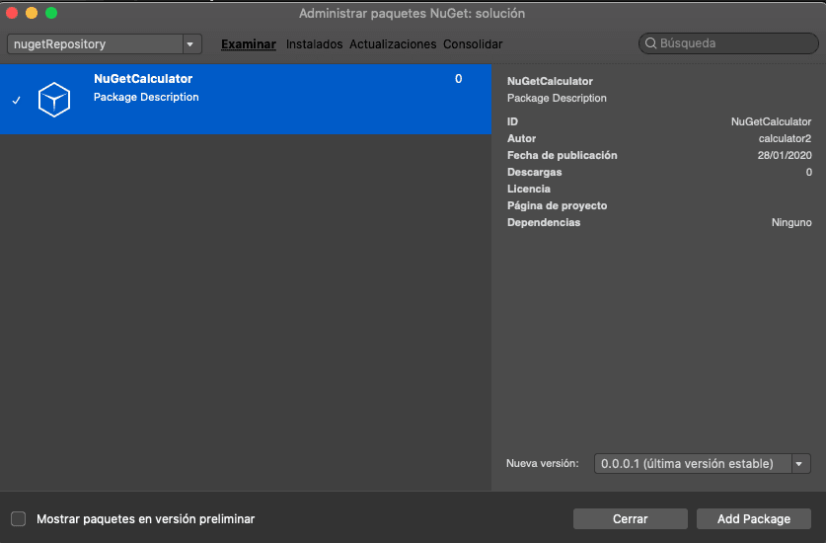
Task: Click the green maximize window button
Action: [x=51, y=13]
